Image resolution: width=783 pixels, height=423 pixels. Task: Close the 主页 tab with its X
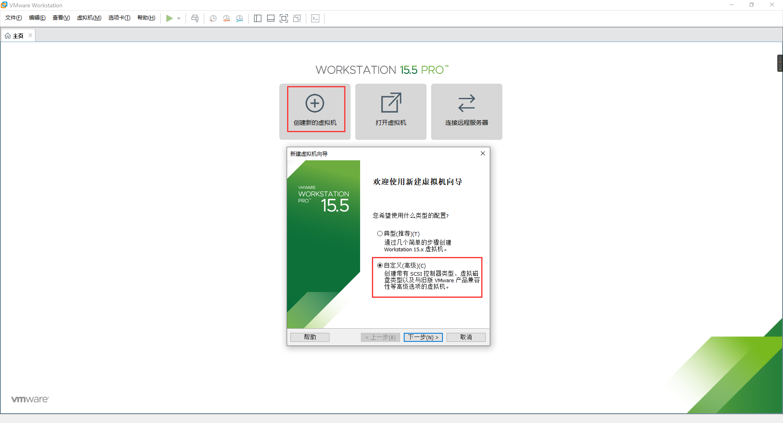point(30,35)
